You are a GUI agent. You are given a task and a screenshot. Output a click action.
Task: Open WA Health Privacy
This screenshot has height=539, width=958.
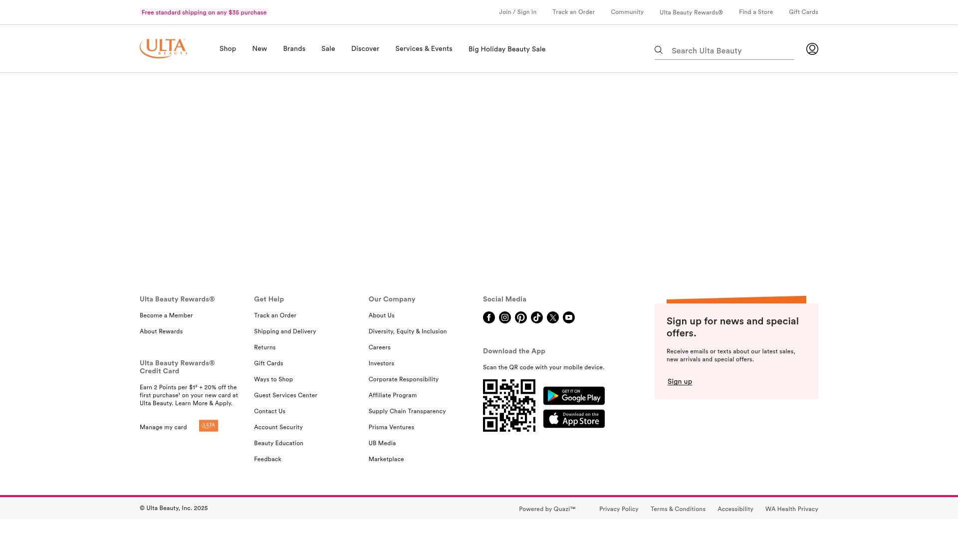click(792, 509)
